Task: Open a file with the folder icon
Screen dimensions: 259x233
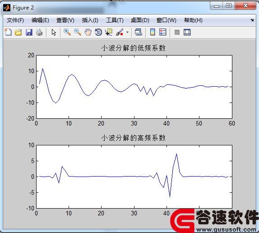Action: click(18, 32)
